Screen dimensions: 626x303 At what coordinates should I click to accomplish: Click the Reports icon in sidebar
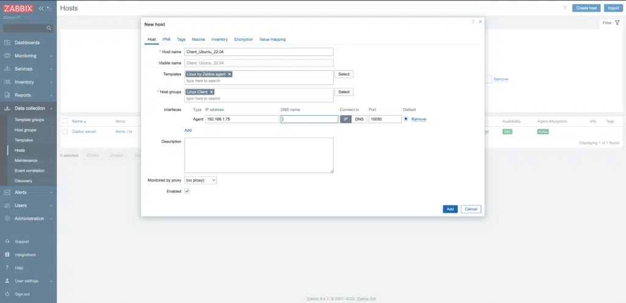pyautogui.click(x=7, y=95)
